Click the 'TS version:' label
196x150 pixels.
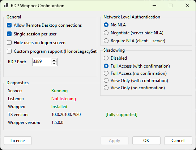pos(18,115)
